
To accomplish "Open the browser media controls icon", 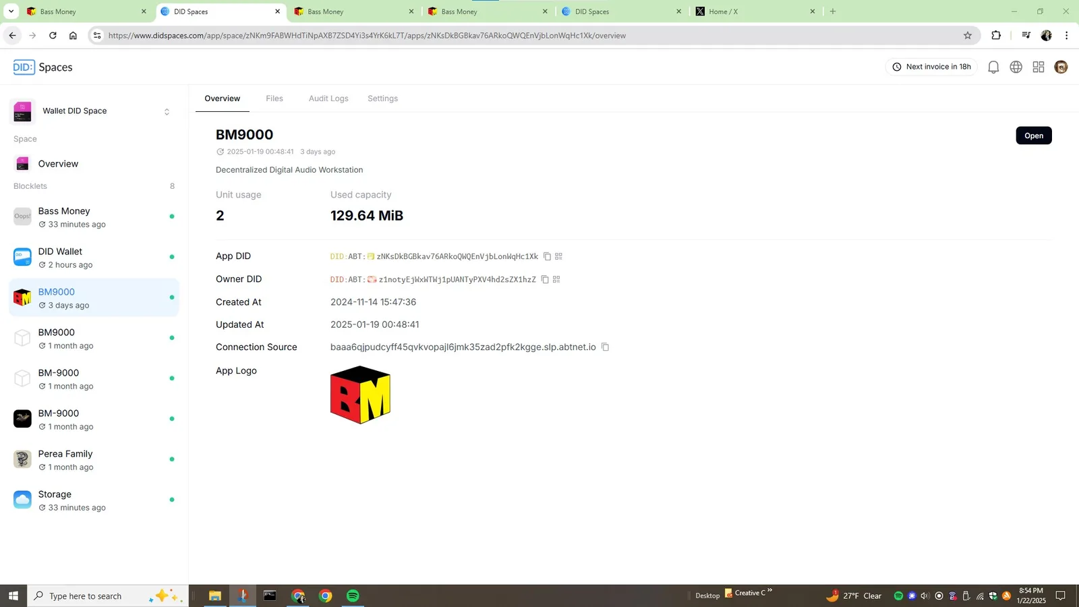I will click(1026, 35).
